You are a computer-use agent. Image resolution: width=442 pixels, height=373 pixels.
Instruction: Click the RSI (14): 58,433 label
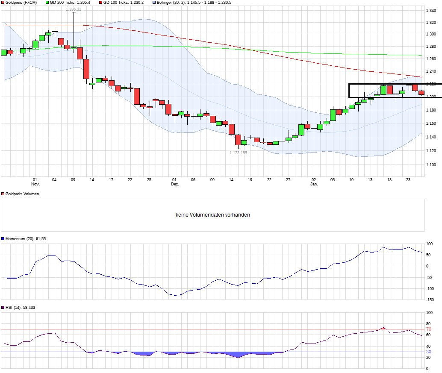point(20,308)
